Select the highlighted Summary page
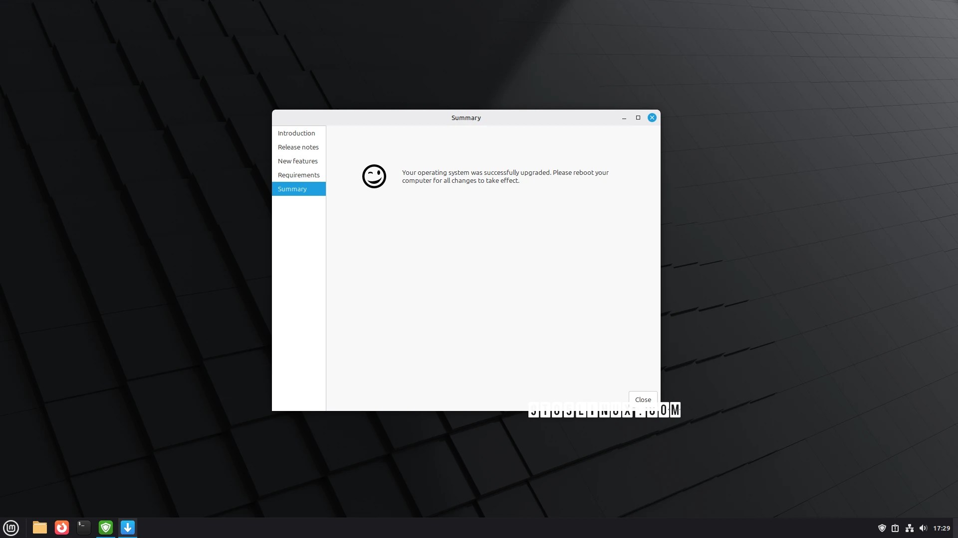Screen dimensions: 958x538 (292, 189)
